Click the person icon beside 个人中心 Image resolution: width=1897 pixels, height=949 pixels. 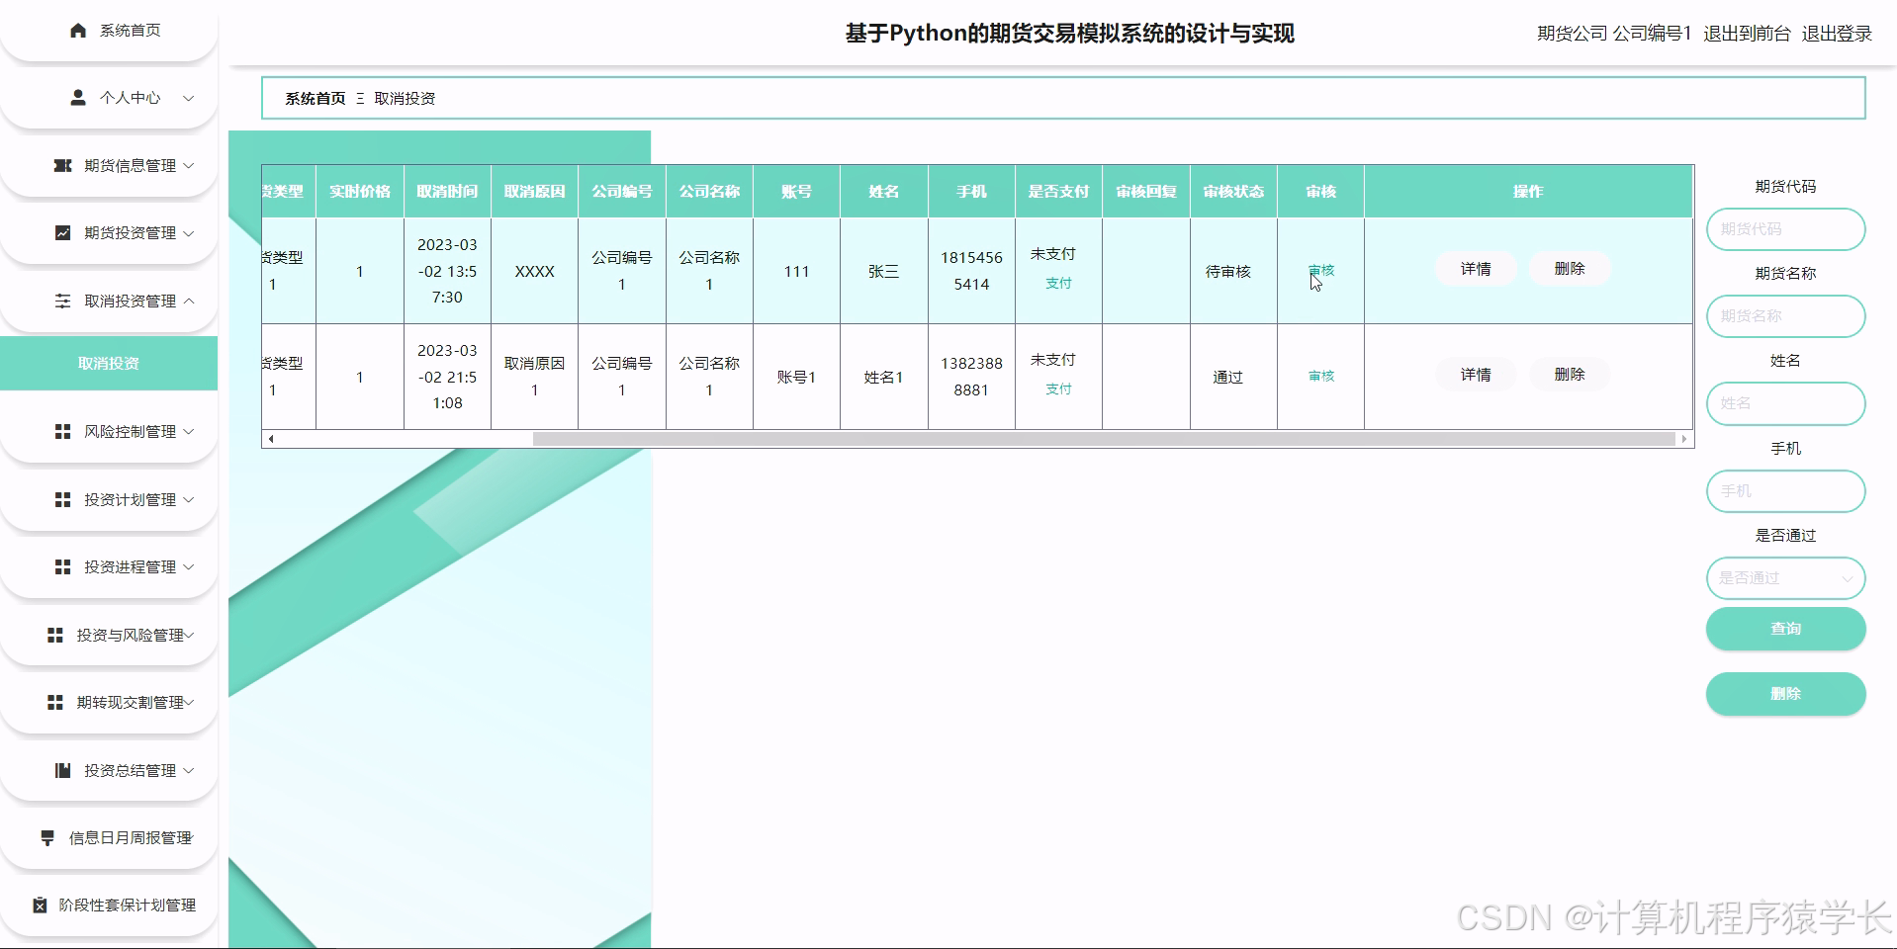pyautogui.click(x=78, y=98)
